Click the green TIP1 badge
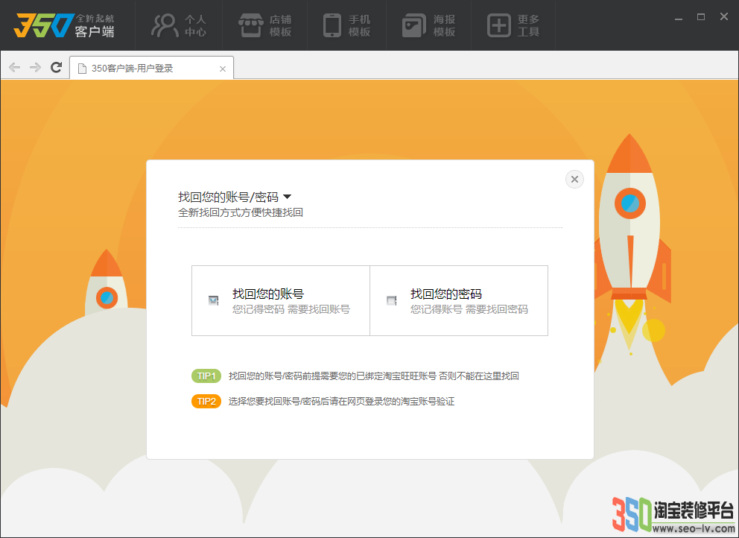Screen dimensions: 739x538 click(x=206, y=376)
